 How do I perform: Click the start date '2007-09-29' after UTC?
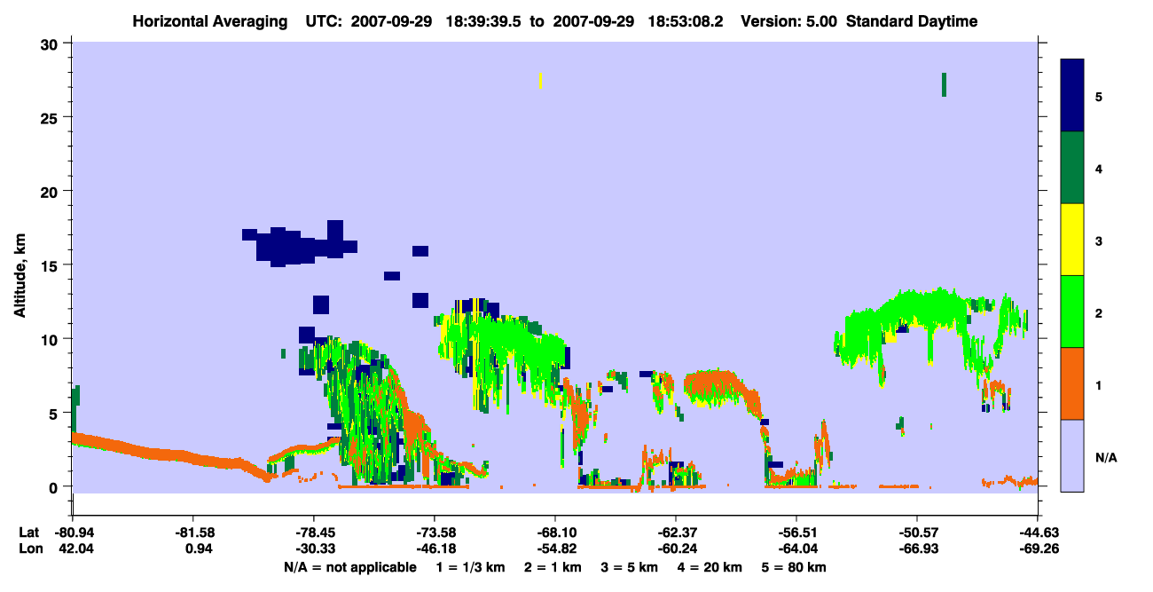pos(391,21)
